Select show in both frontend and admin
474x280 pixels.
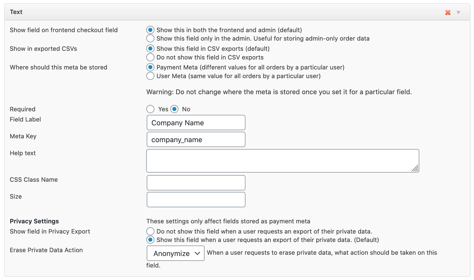point(150,30)
